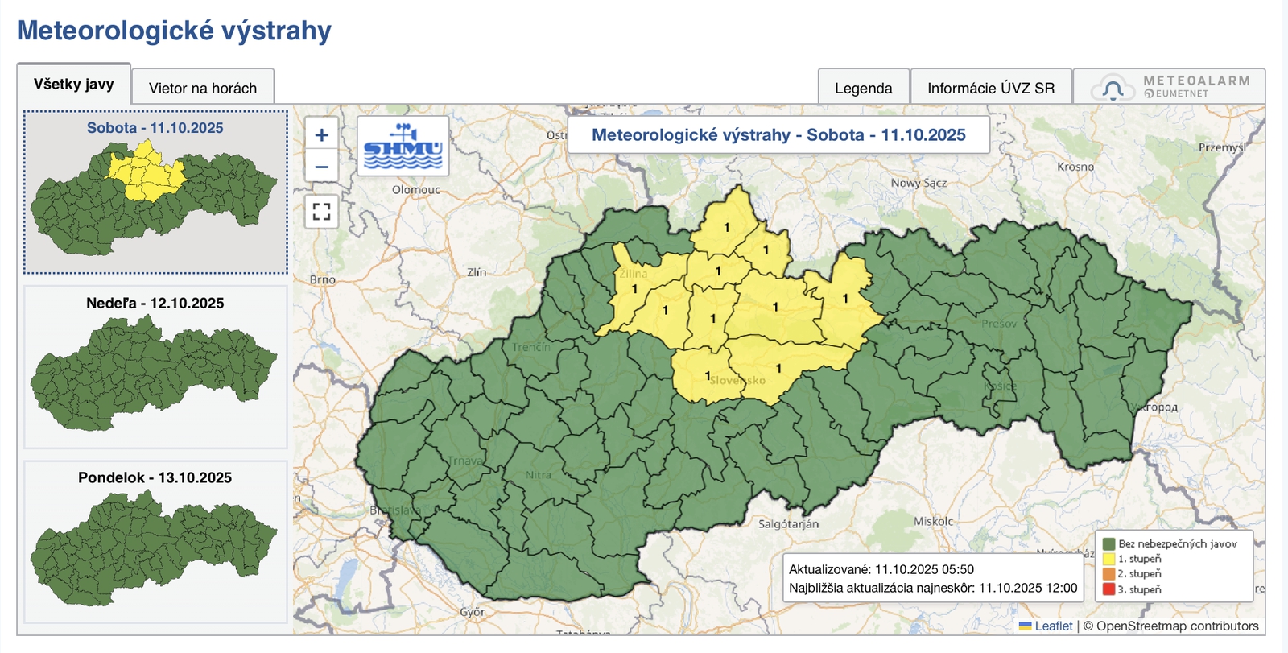Click the red 3. stupeň legend swatch
This screenshot has width=1288, height=653.
pos(1108,589)
